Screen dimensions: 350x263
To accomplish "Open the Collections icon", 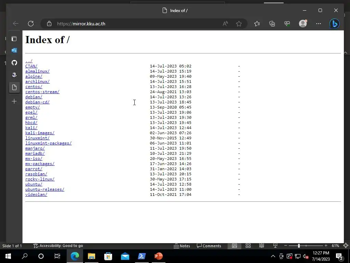I will click(x=272, y=24).
